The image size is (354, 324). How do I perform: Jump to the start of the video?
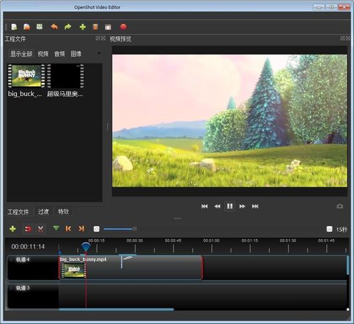(205, 206)
